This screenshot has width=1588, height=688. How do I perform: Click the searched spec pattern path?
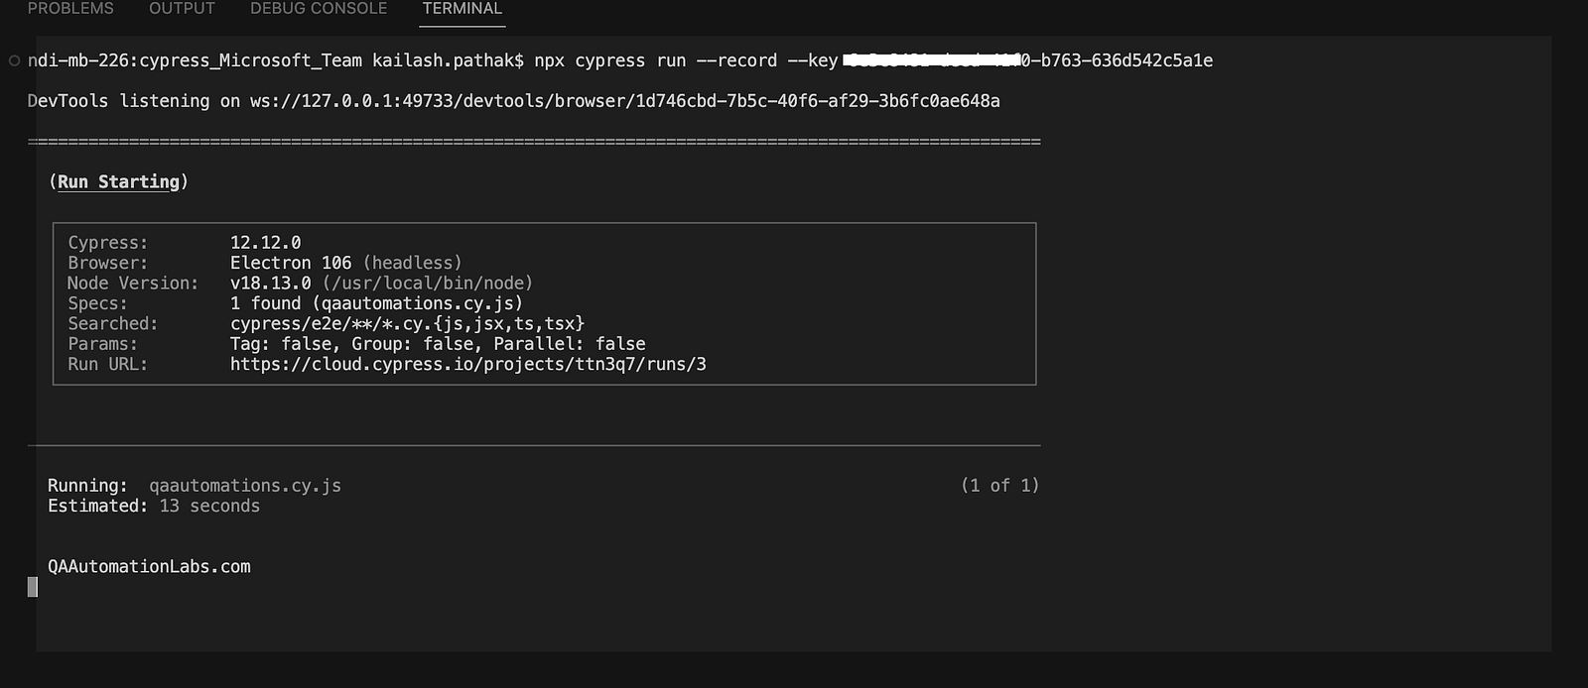tap(408, 324)
